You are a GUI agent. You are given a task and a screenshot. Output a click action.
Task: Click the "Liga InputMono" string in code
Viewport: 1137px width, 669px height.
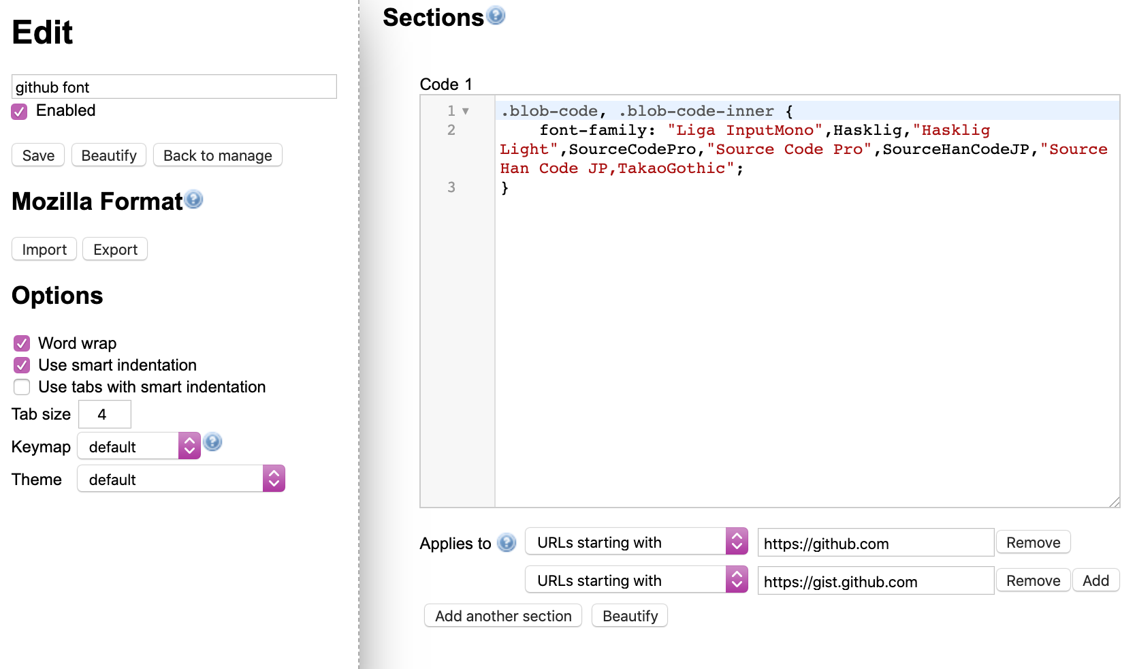tap(745, 130)
